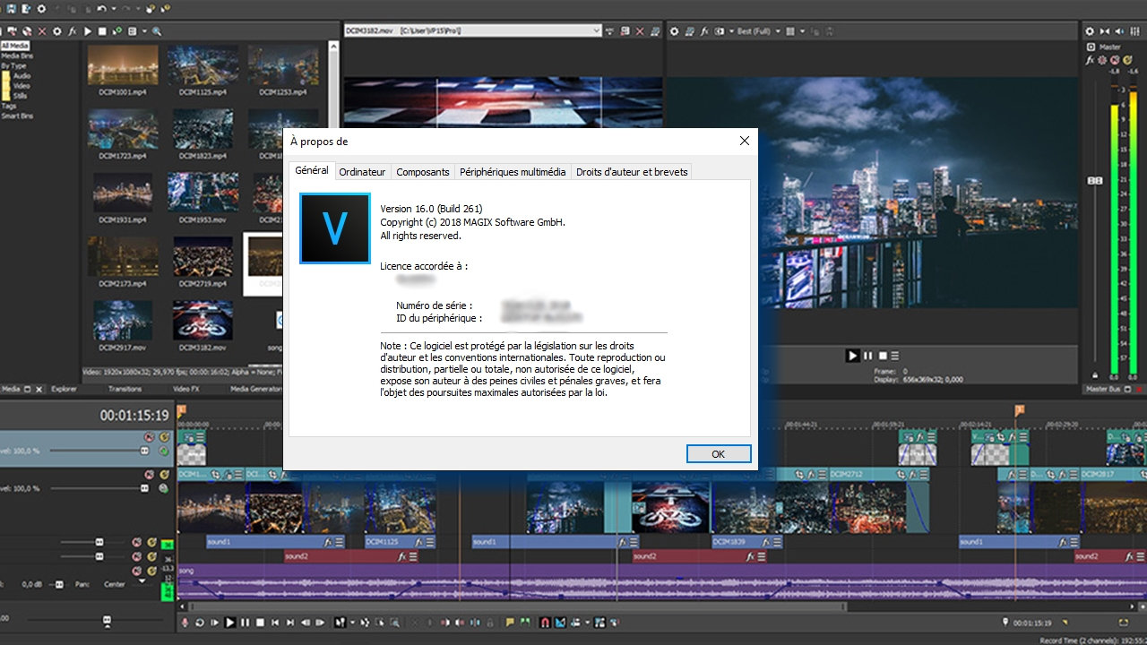
Task: Play in the Video Preview window
Action: [x=853, y=356]
